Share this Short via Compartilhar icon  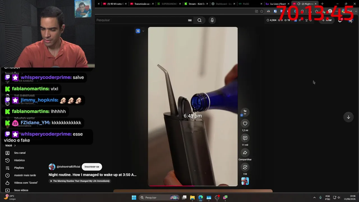point(245,153)
